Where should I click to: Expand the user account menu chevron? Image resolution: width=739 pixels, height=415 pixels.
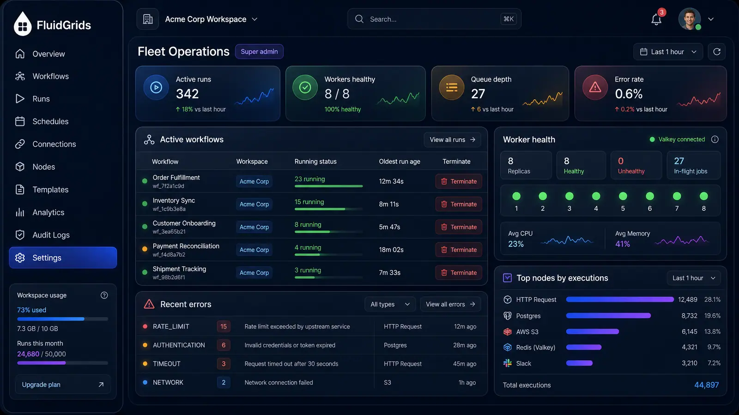(711, 19)
